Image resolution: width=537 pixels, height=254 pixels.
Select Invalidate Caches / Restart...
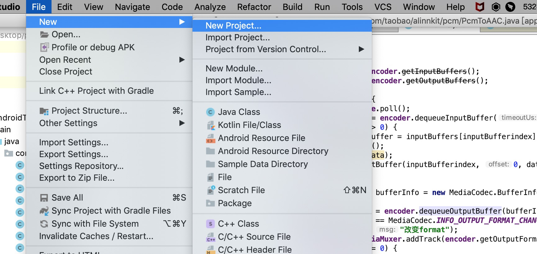(x=109, y=236)
